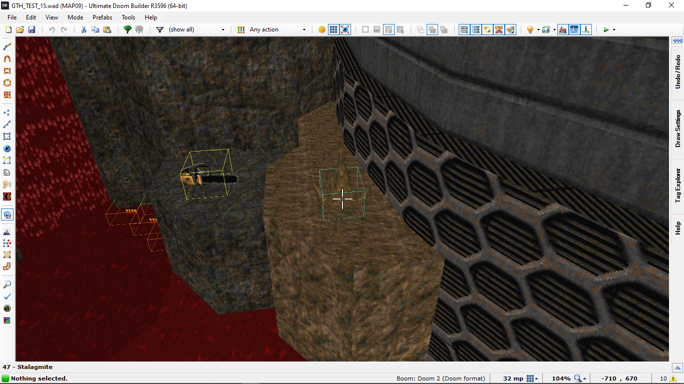Toggle the blue dotted grid snap button
Screen dimensions: 684x384
click(x=476, y=29)
